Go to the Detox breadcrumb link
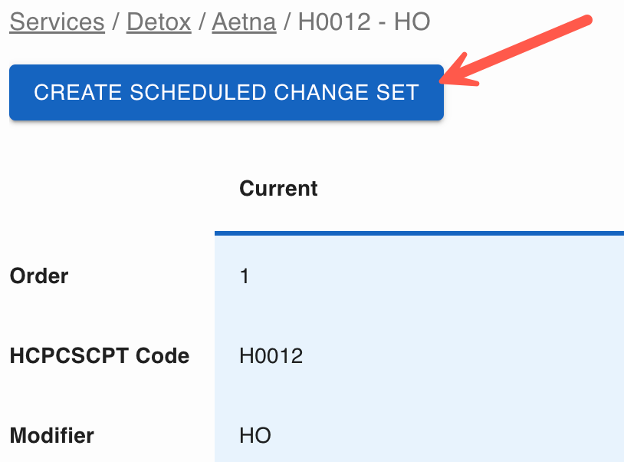 159,21
